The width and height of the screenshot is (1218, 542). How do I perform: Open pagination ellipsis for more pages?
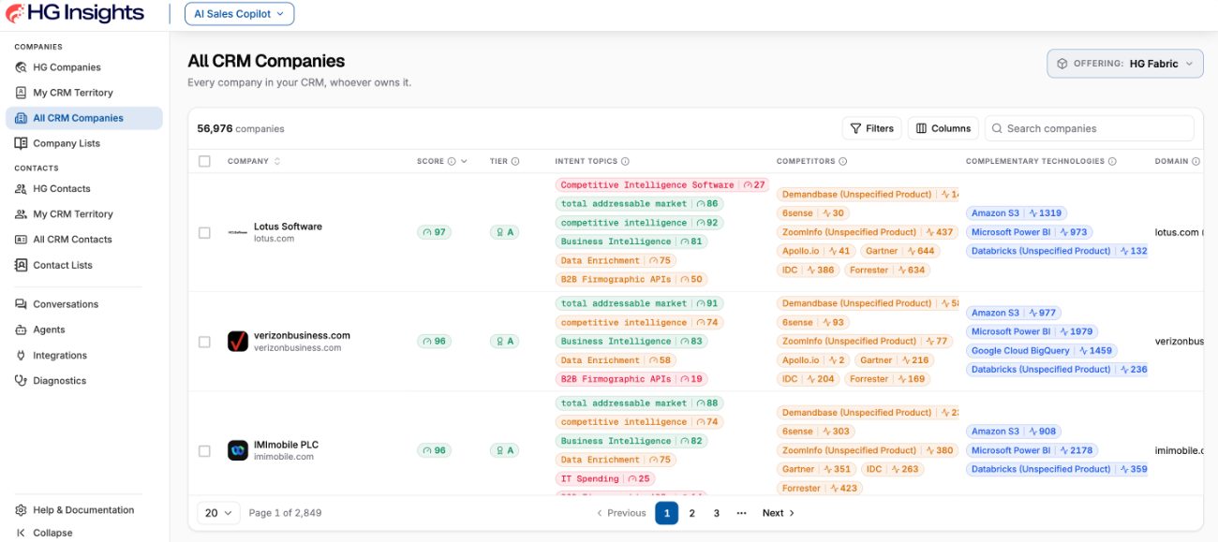[741, 513]
